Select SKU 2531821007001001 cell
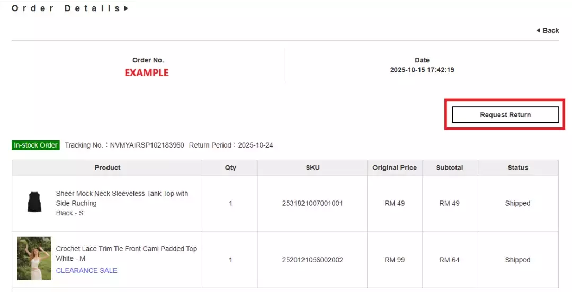 click(x=312, y=203)
